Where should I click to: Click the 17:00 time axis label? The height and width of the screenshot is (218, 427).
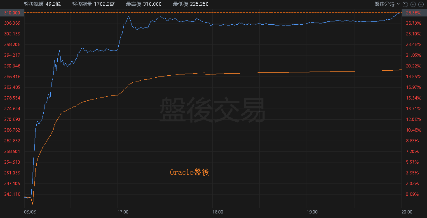tap(123, 211)
